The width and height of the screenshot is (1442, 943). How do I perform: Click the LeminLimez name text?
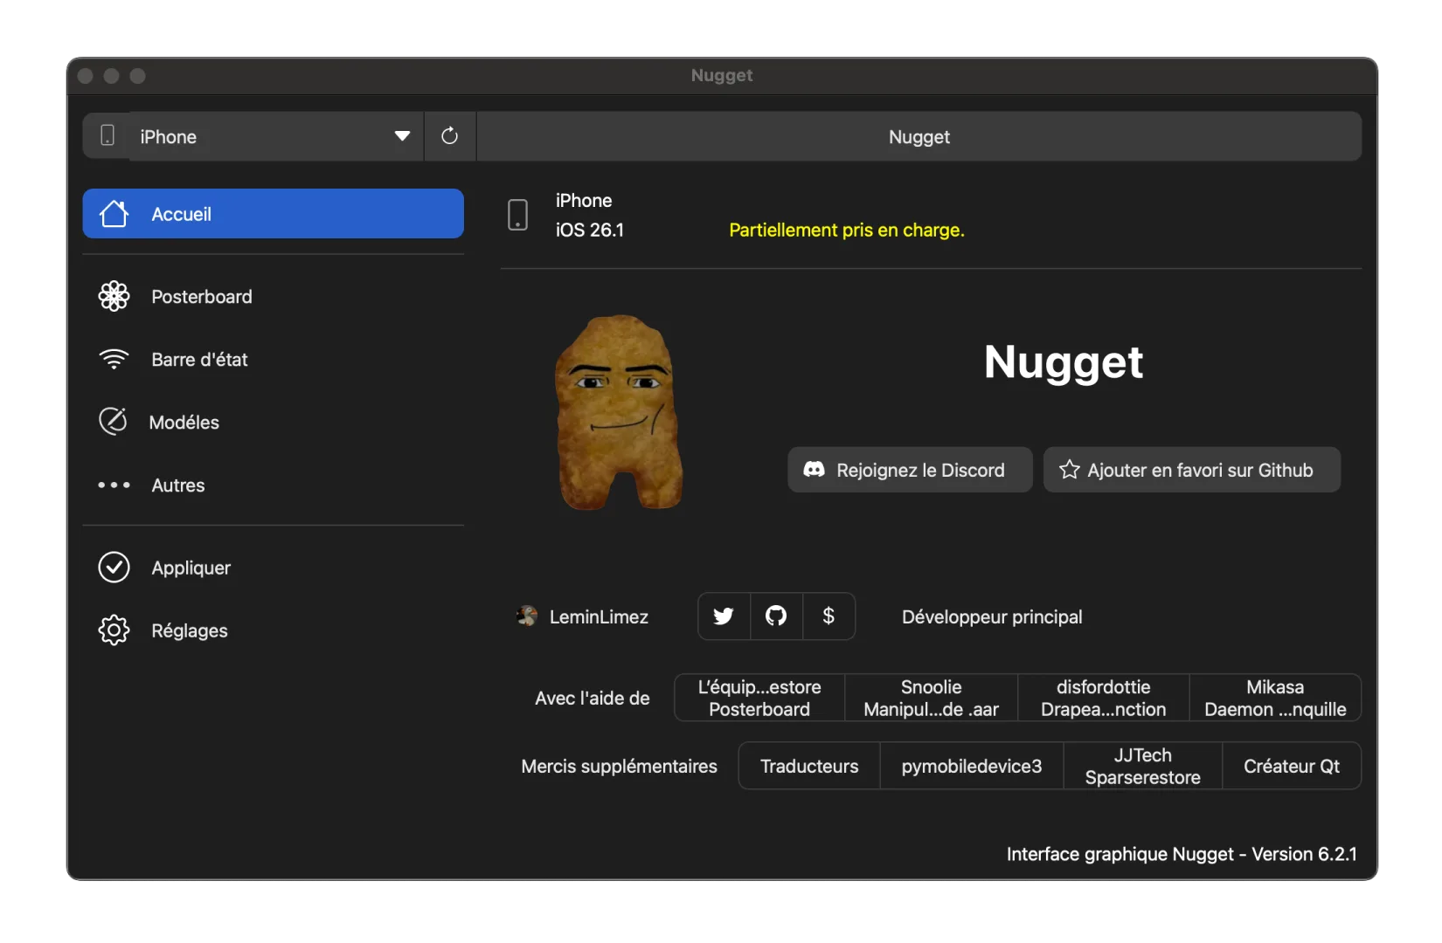[x=599, y=616]
